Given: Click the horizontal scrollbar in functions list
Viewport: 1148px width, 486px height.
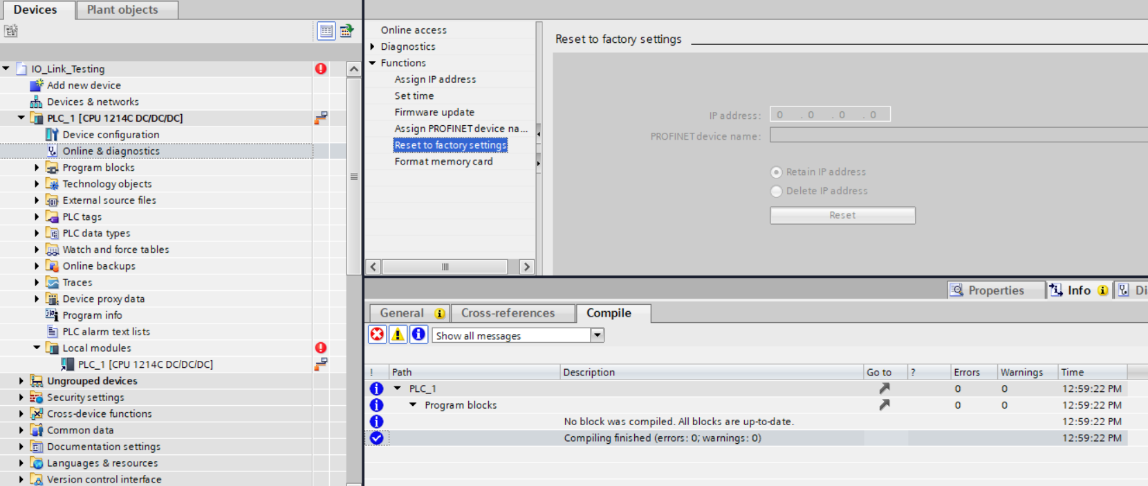Looking at the screenshot, I should [445, 267].
